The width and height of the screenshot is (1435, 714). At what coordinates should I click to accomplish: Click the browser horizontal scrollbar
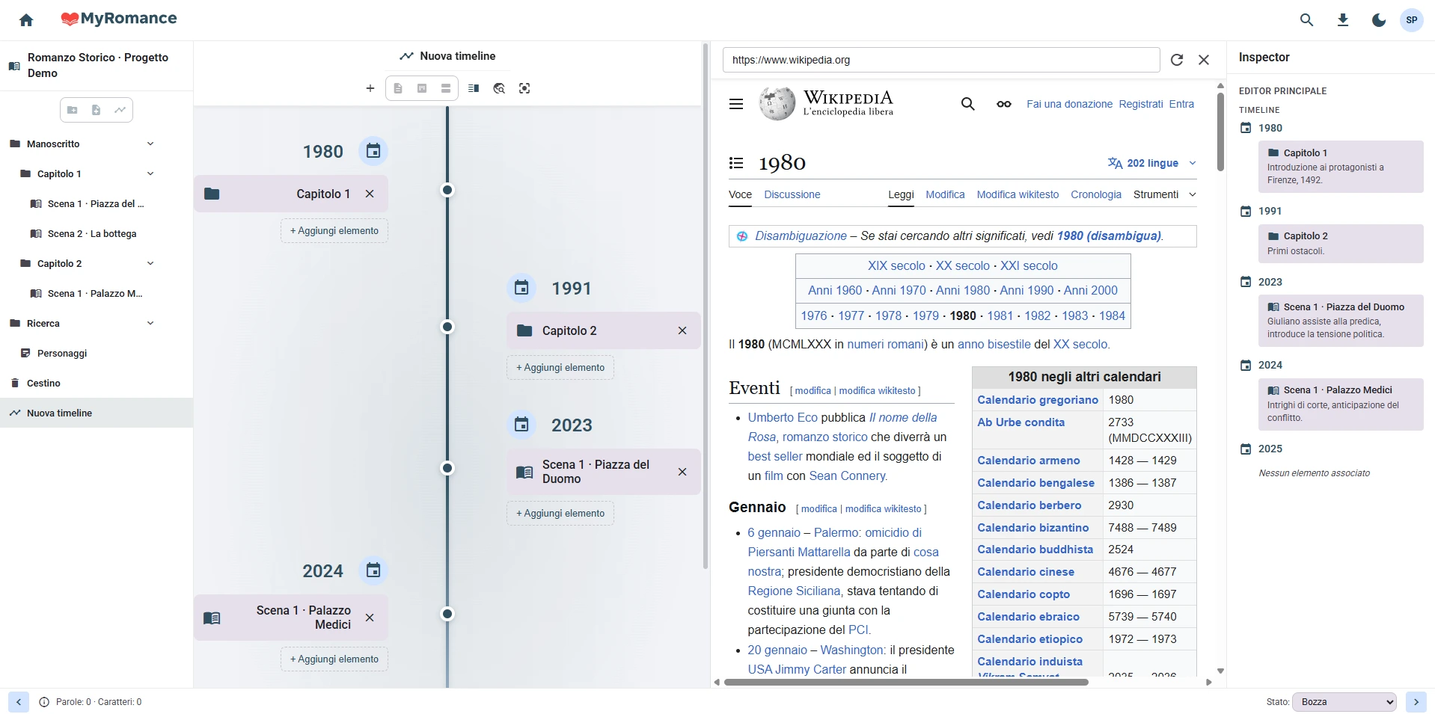coord(905,682)
